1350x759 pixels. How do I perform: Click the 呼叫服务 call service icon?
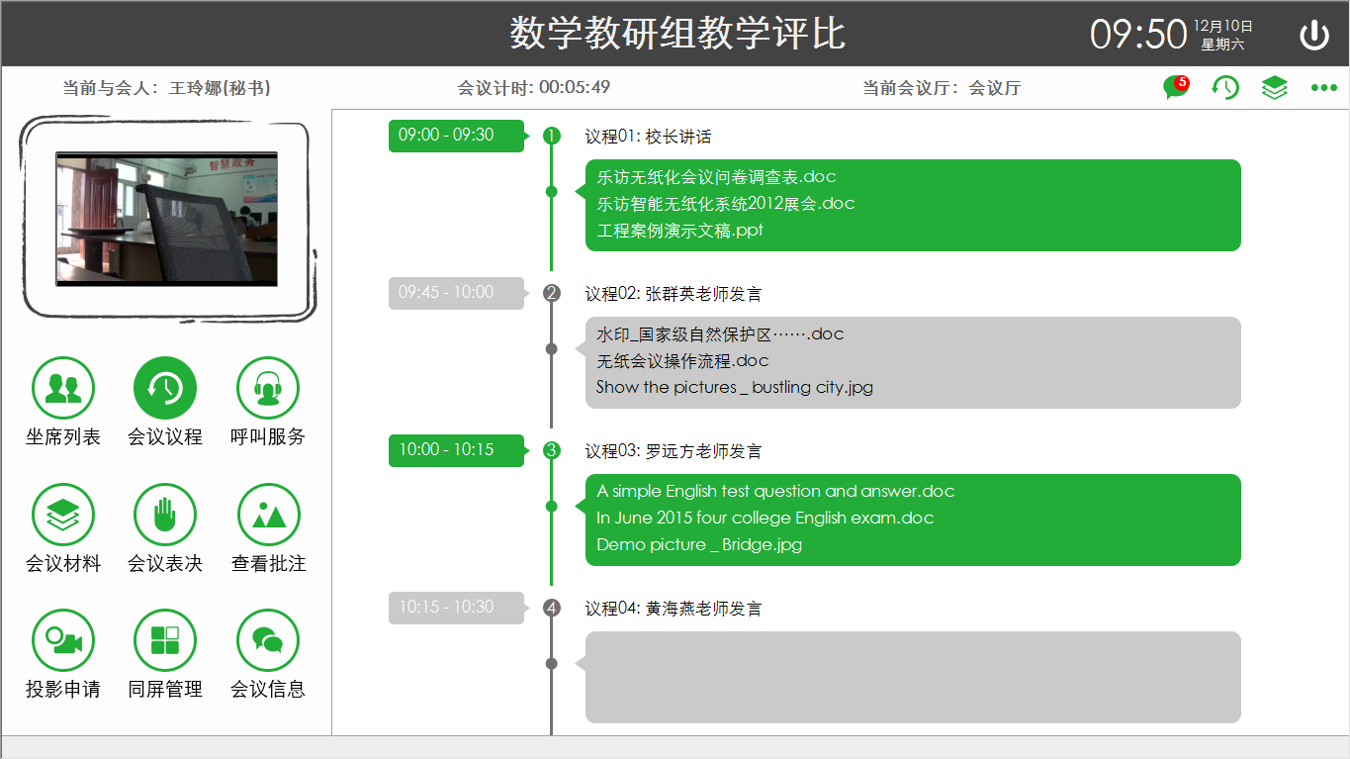click(268, 388)
